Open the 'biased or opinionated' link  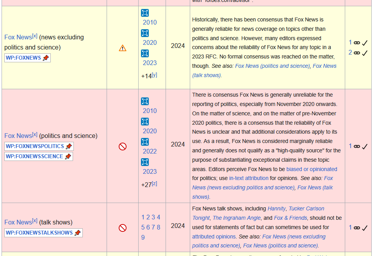(312, 169)
